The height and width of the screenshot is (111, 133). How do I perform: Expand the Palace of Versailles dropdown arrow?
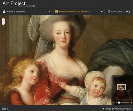(50, 11)
